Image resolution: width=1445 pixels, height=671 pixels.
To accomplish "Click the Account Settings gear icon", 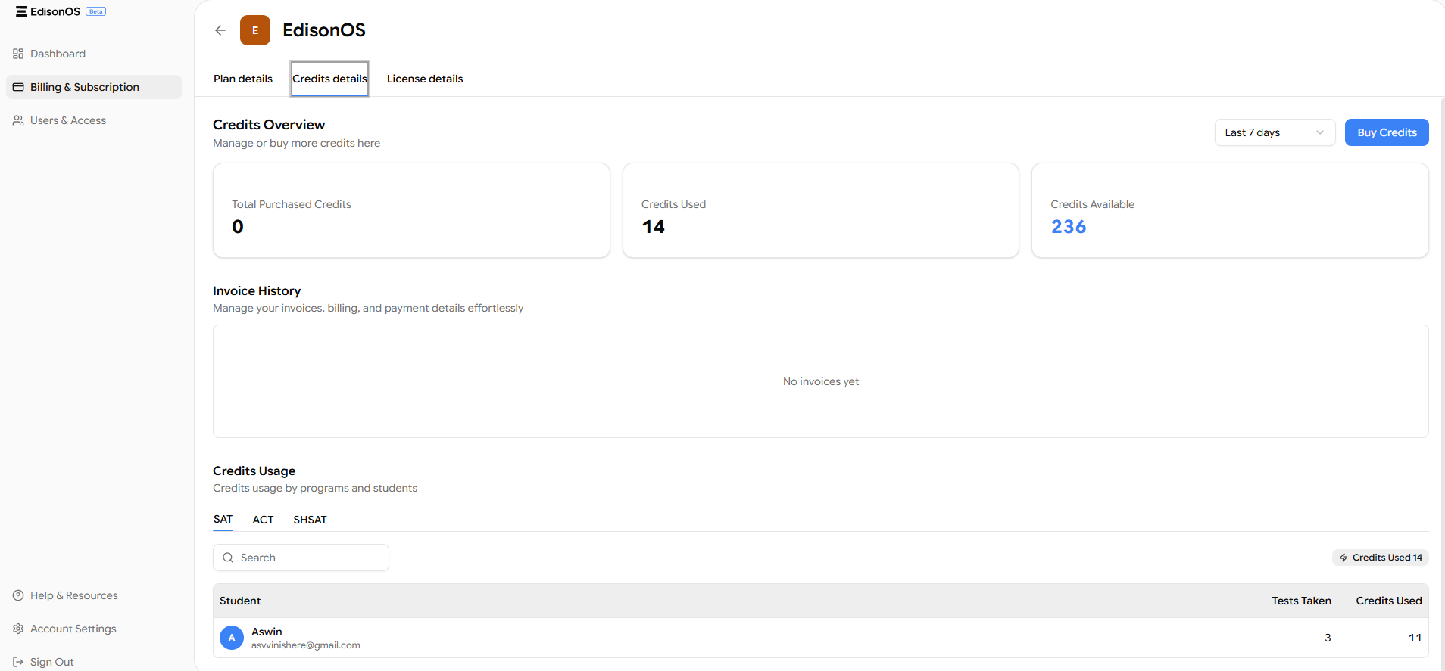I will (x=18, y=629).
